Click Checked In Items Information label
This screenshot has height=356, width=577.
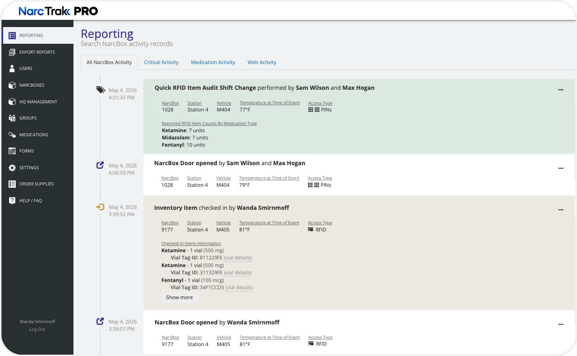[191, 243]
